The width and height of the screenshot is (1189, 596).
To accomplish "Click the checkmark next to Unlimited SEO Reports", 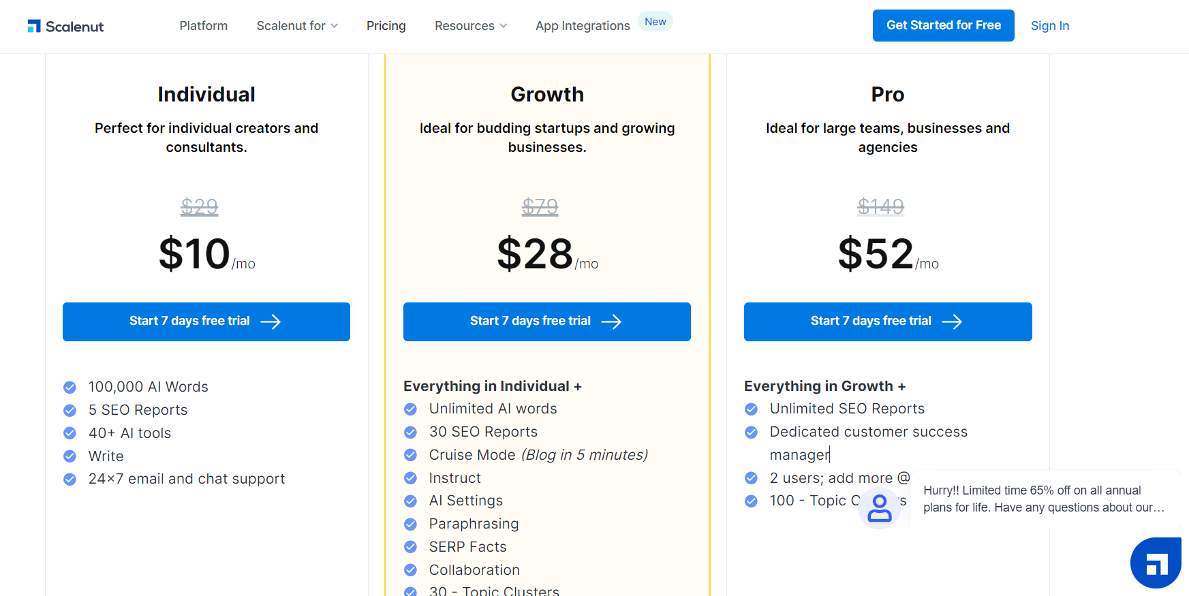I will click(752, 409).
